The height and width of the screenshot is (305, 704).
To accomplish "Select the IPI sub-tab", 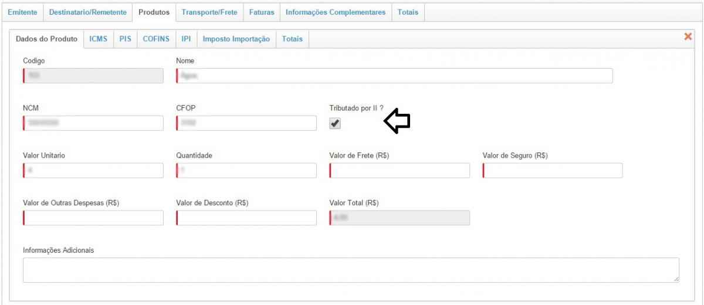I will coord(186,39).
